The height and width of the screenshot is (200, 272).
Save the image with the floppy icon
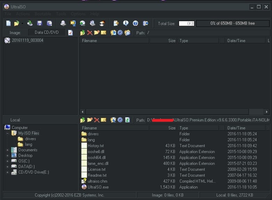click(x=40, y=23)
